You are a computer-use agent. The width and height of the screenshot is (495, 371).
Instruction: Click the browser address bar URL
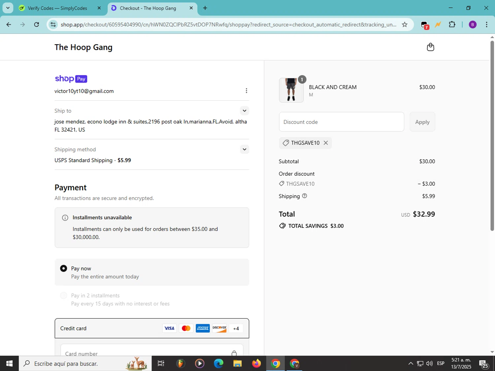pyautogui.click(x=228, y=25)
